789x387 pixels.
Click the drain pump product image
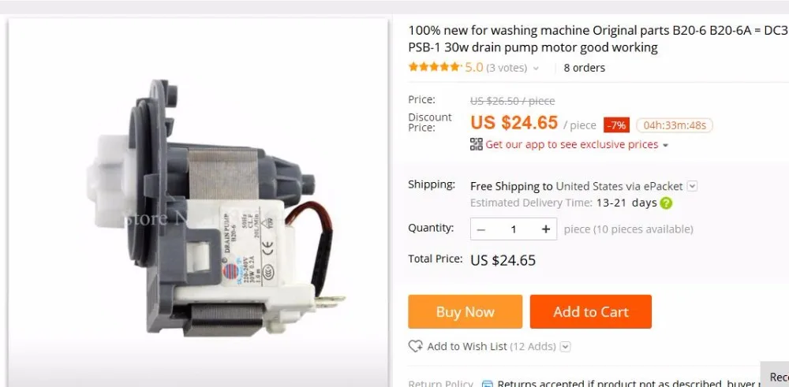point(211,209)
